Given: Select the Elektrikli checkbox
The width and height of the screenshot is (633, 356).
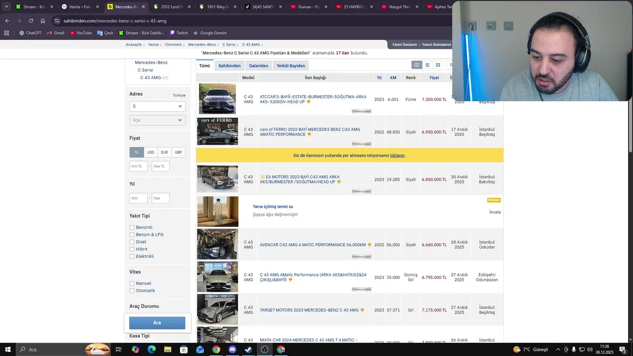Looking at the screenshot, I should 132,256.
